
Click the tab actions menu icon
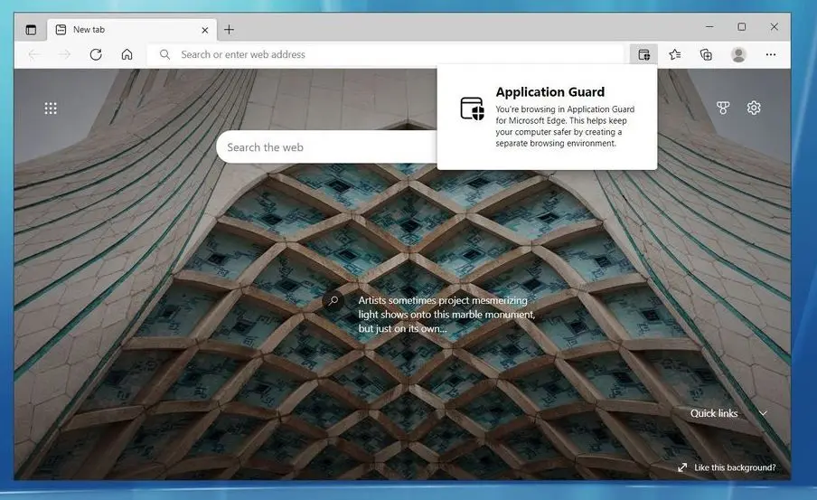click(x=31, y=29)
